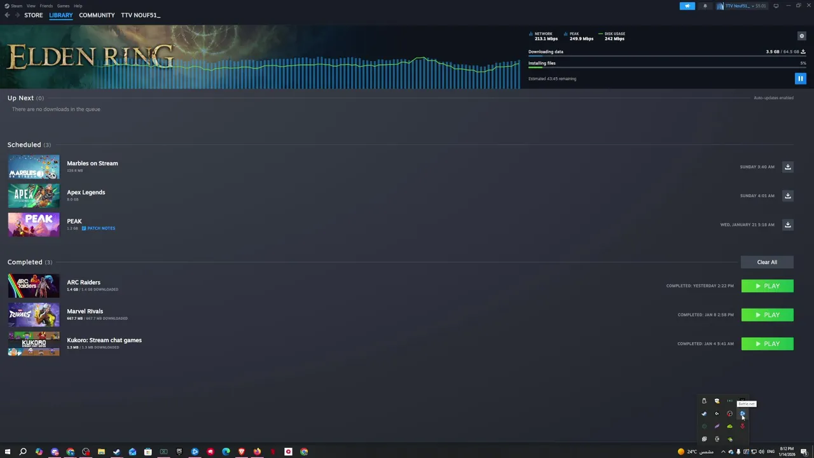Open the TTV NOUF51_ profile tab
This screenshot has height=458, width=814.
click(141, 15)
